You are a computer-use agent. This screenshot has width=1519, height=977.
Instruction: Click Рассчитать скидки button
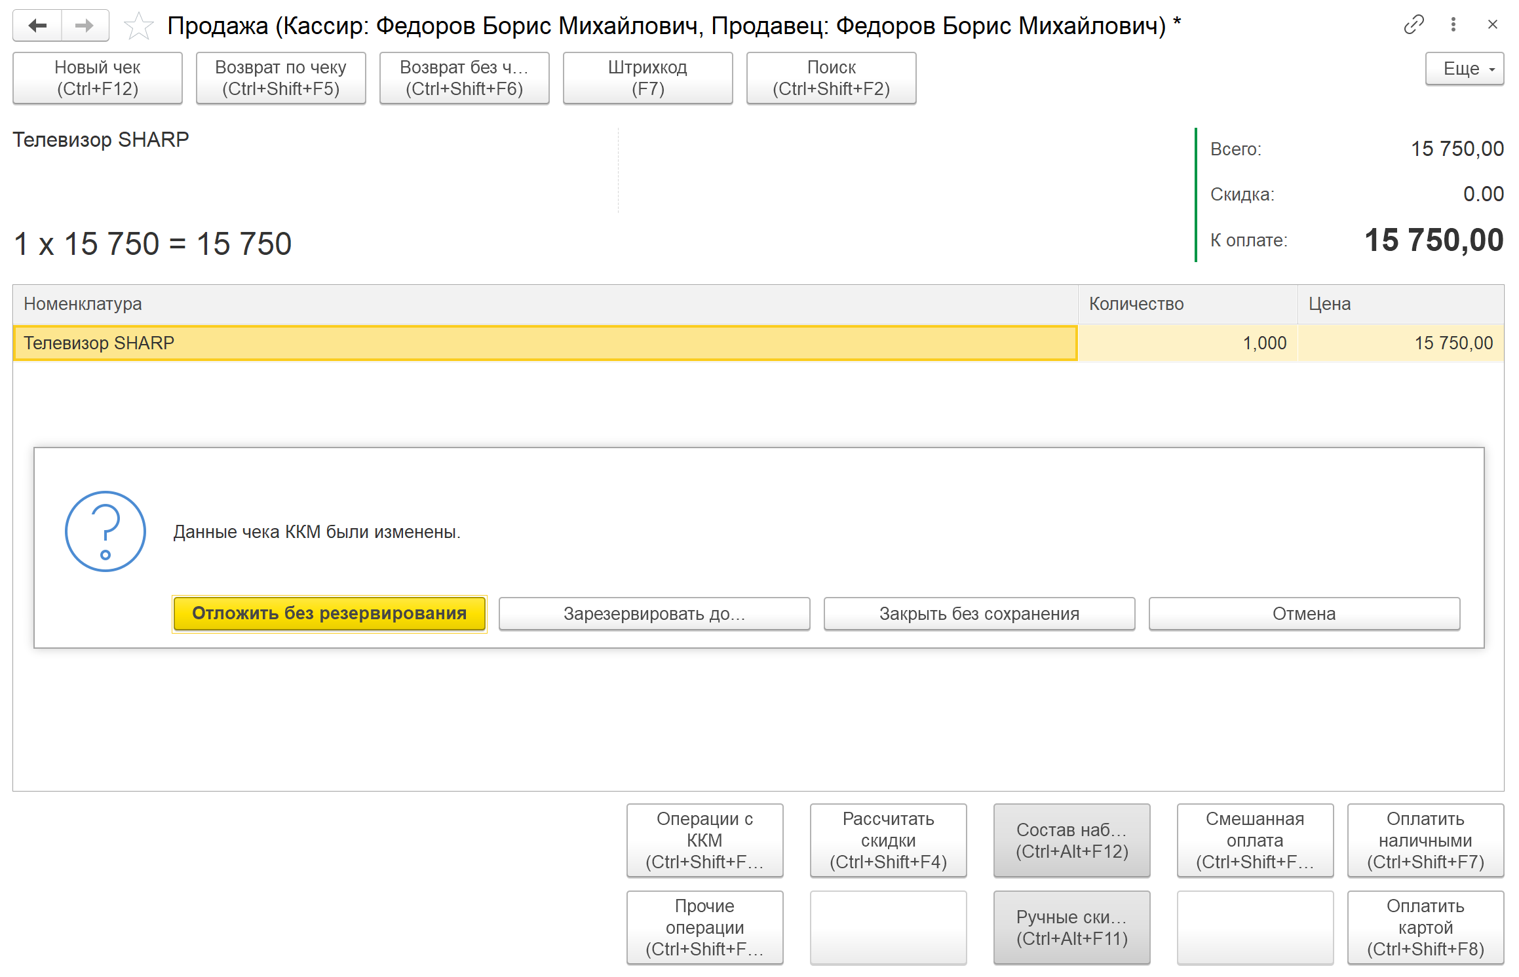888,840
